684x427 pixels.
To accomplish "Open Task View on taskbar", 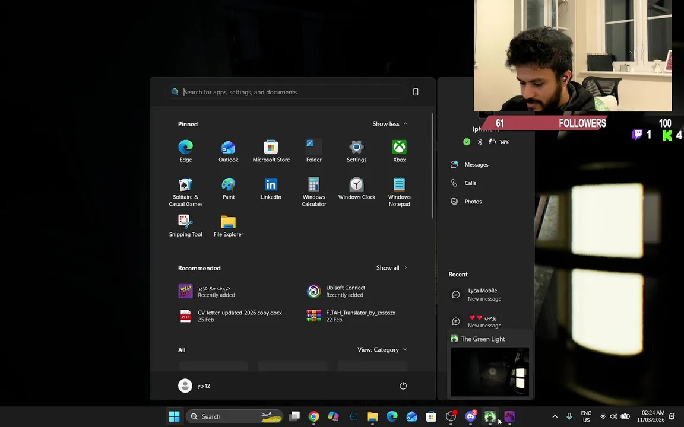I will click(294, 416).
